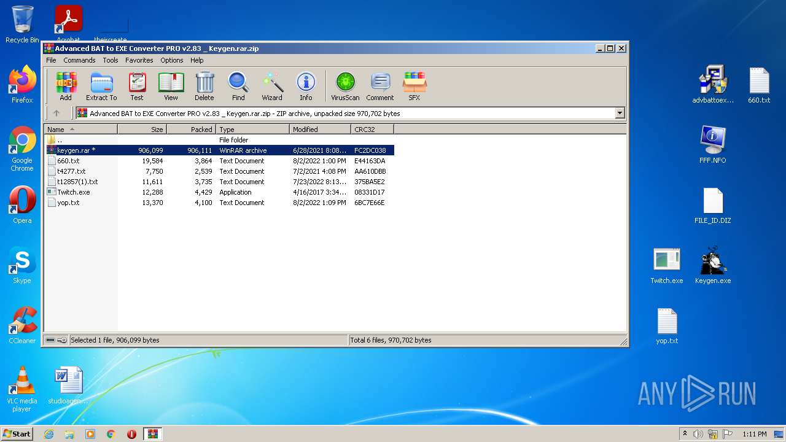Open the Favorites menu

(x=139, y=60)
